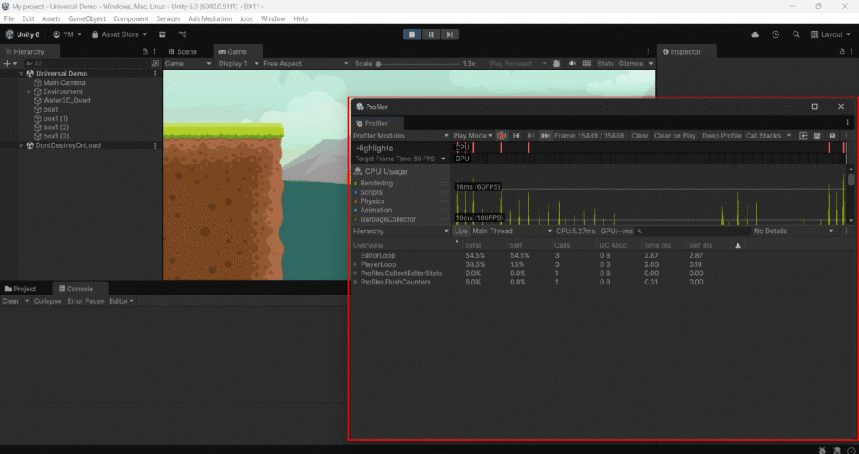Click the Profiler record button
The image size is (859, 454).
tap(502, 136)
